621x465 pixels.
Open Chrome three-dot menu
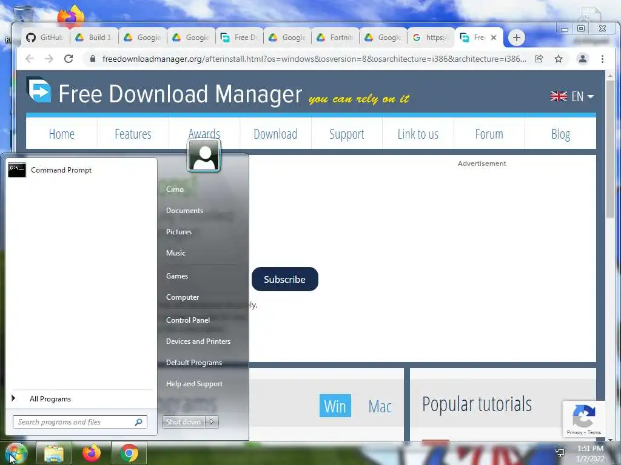point(602,59)
